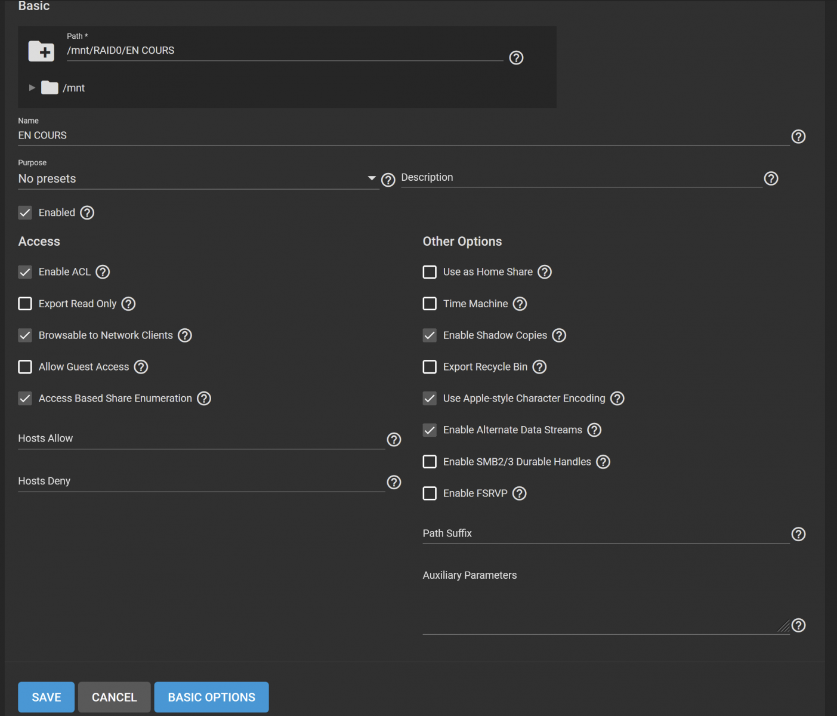Viewport: 837px width, 716px height.
Task: Show help for Apple-style Character Encoding
Action: [617, 399]
